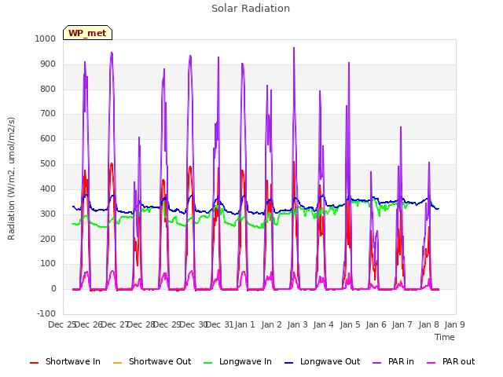Click the PAR in peak on Jan 3
This screenshot has width=503, height=377.
(294, 48)
